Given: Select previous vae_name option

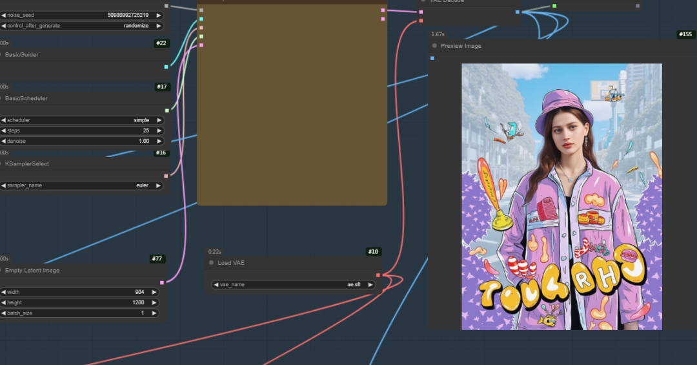Looking at the screenshot, I should pyautogui.click(x=216, y=284).
